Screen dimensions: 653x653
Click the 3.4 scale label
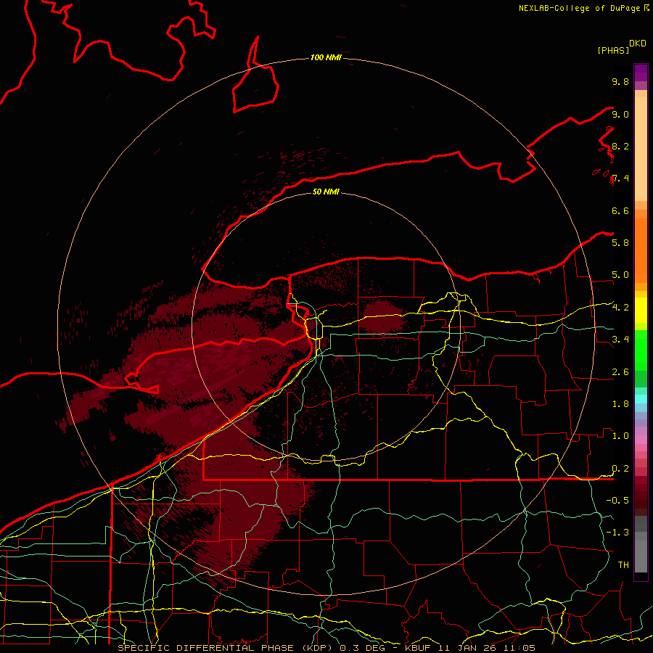(620, 340)
